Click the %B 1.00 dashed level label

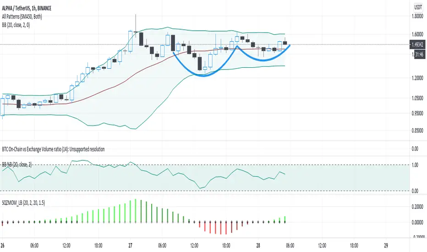[415, 165]
